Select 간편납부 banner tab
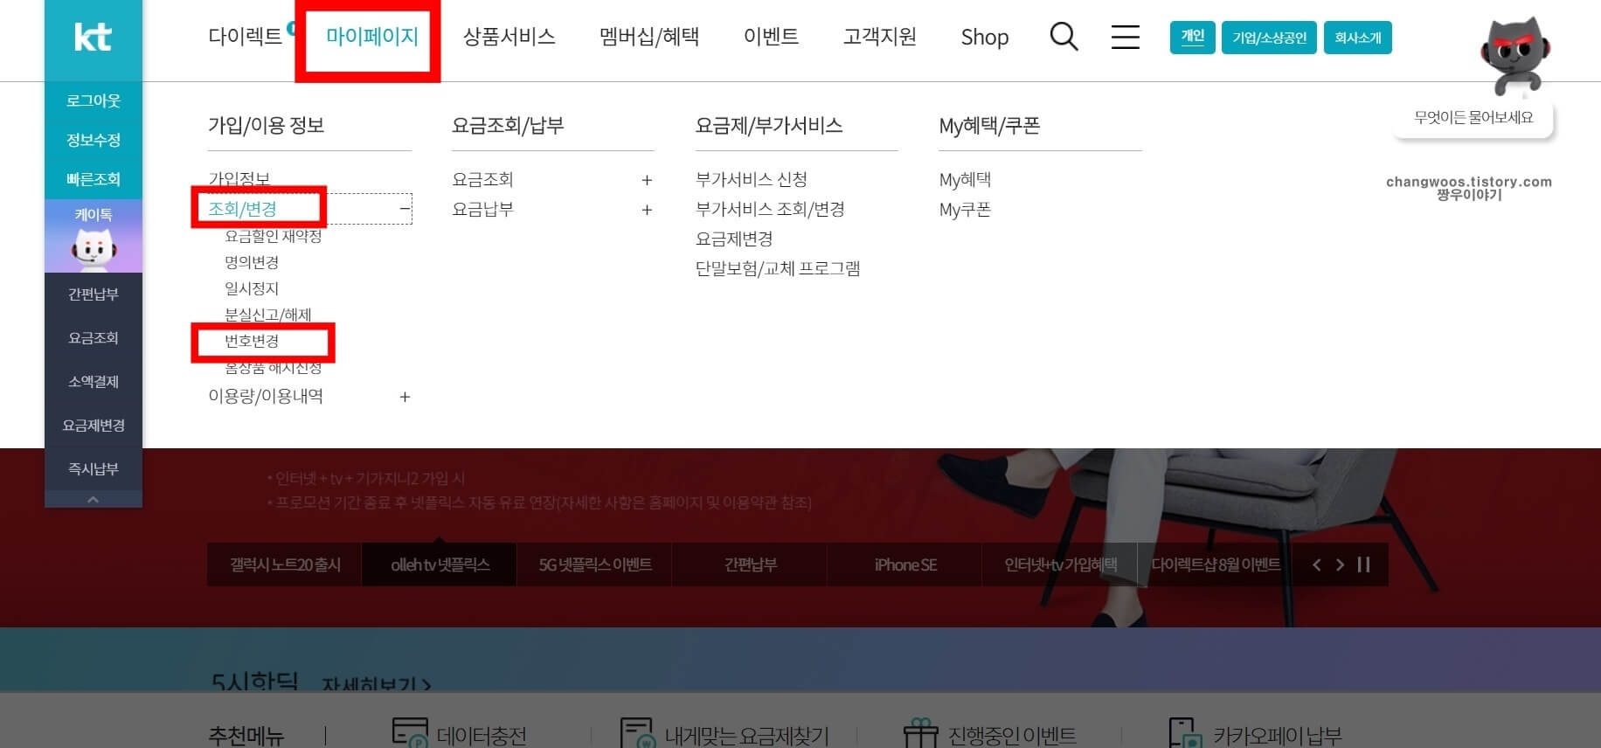Image resolution: width=1601 pixels, height=748 pixels. click(750, 564)
